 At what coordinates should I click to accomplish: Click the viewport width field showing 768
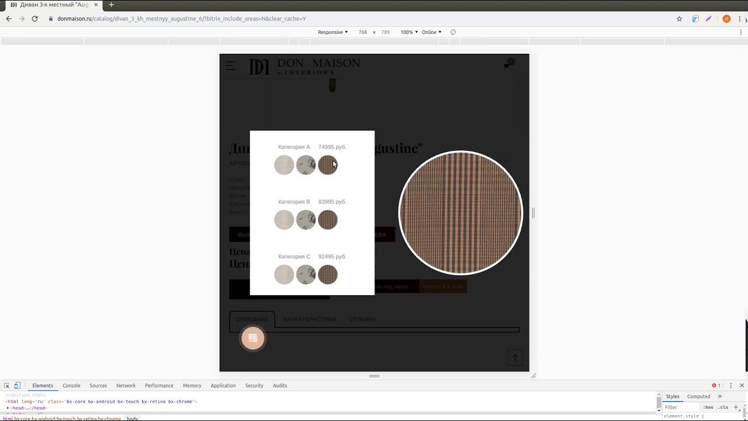coord(363,32)
